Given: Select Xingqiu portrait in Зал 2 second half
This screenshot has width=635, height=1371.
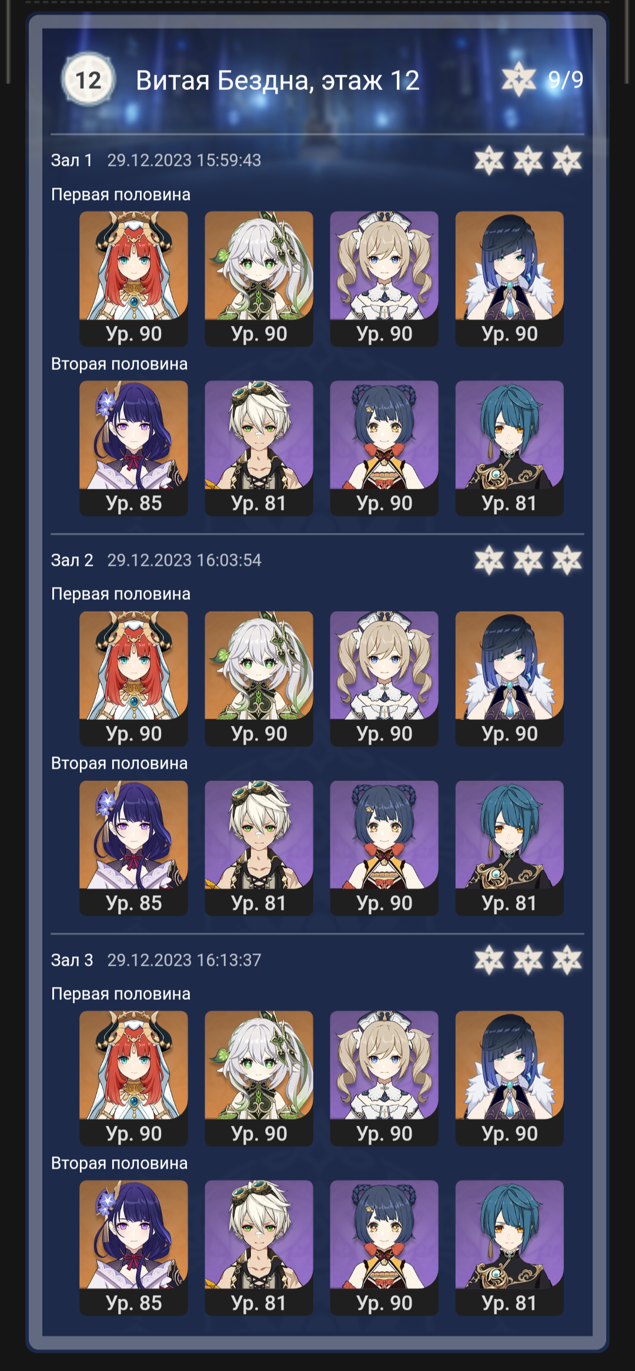Looking at the screenshot, I should [509, 848].
